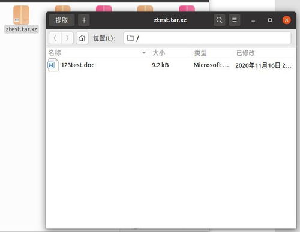The width and height of the screenshot is (300, 232).
Task: Sort list by 名称 column header
Action: click(55, 53)
